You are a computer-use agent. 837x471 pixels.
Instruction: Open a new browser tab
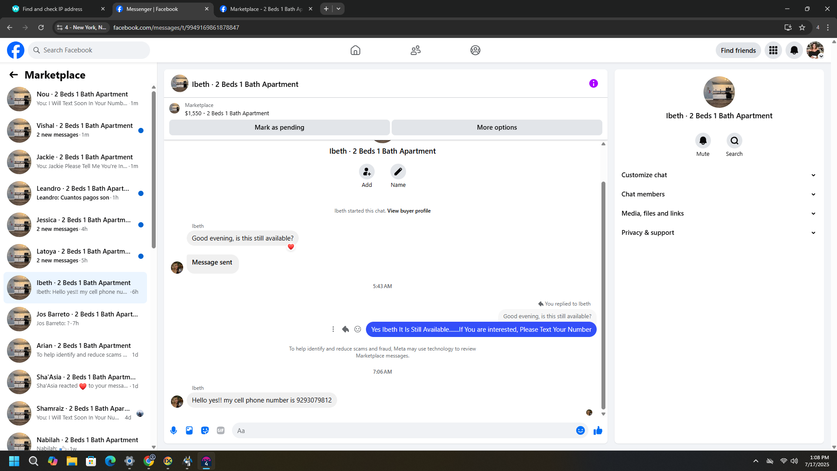[326, 9]
